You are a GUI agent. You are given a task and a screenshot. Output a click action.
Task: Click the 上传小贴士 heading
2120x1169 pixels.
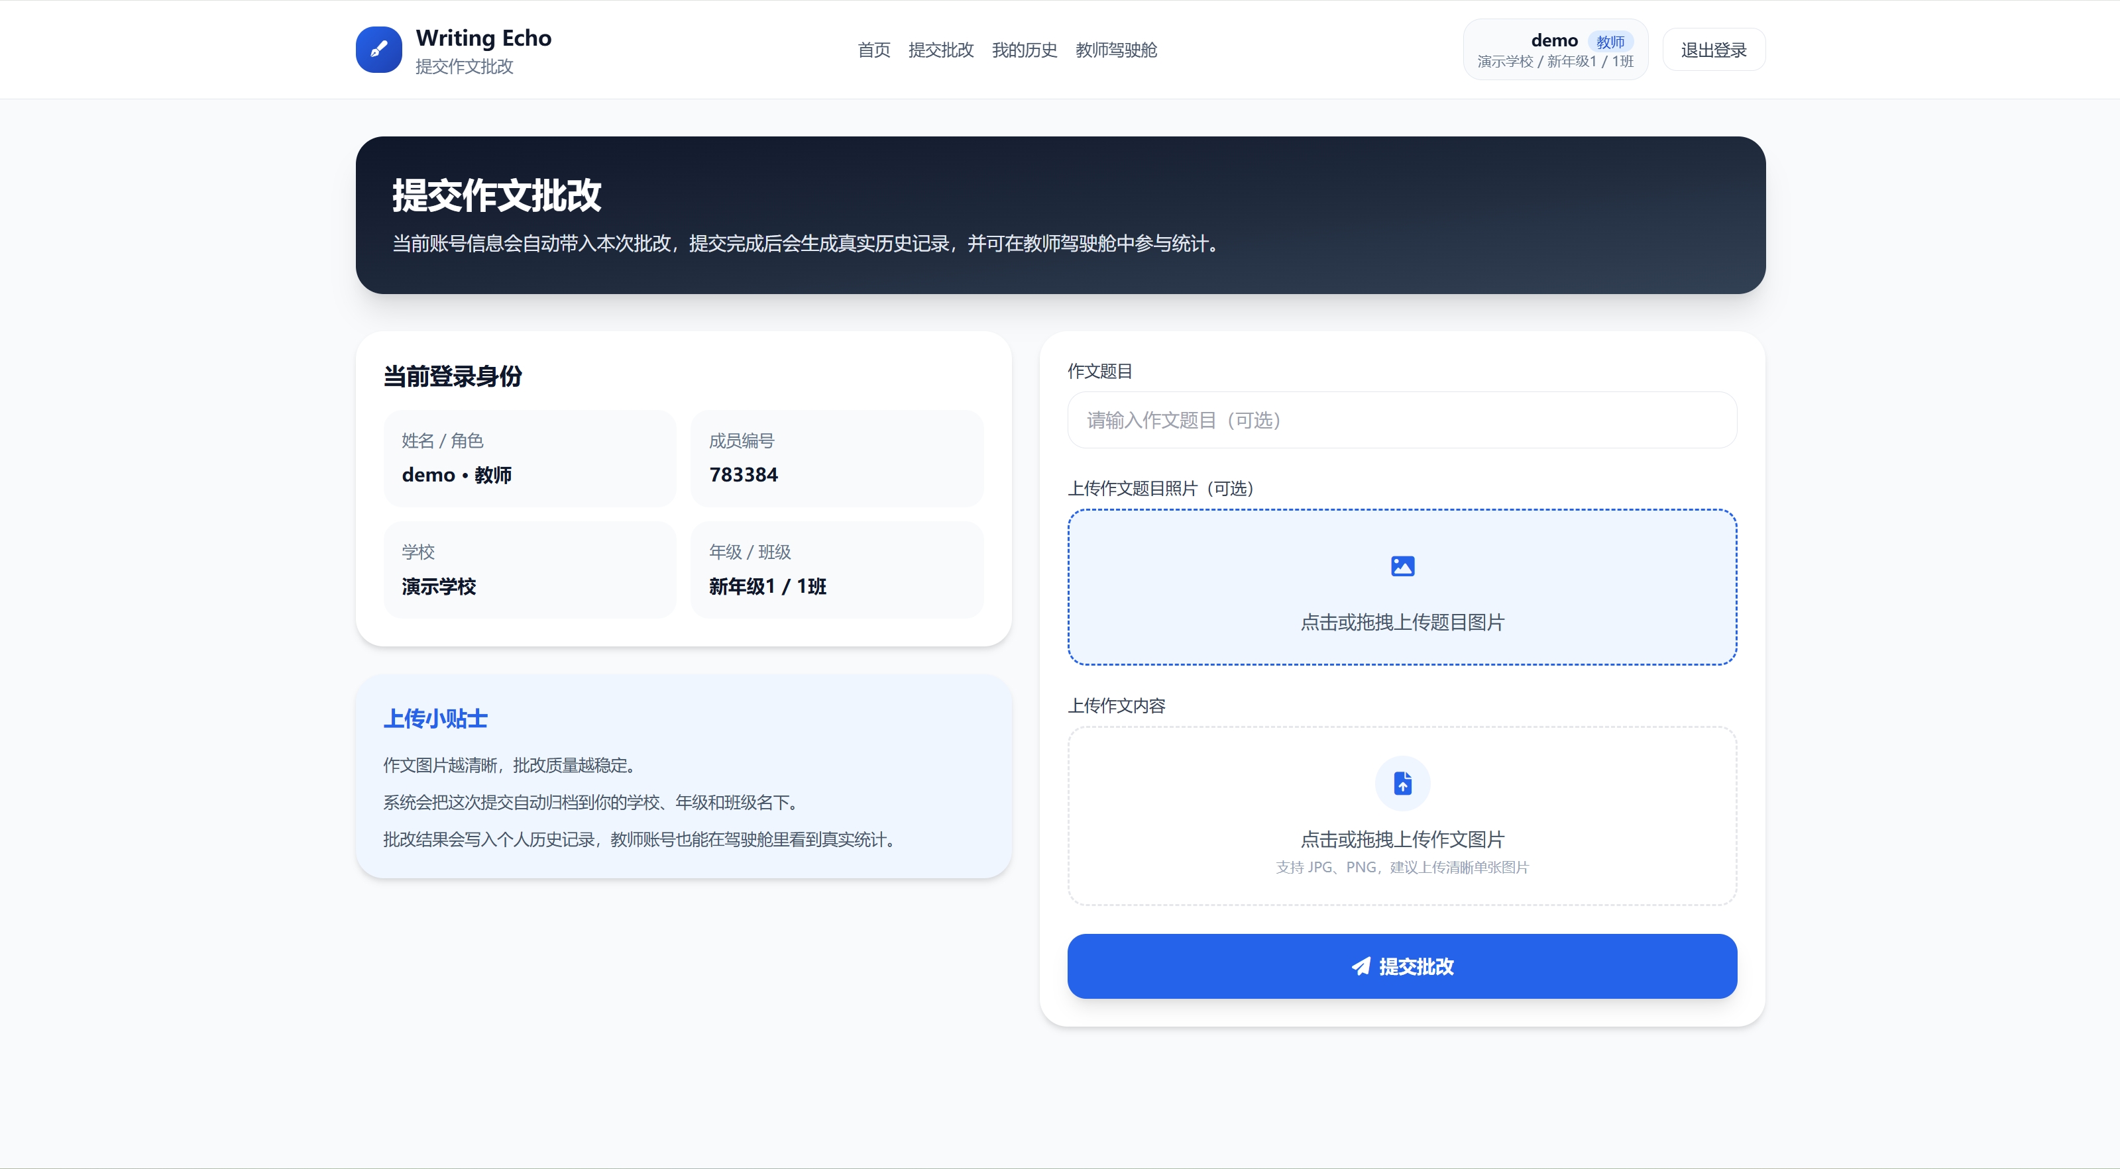tap(435, 718)
